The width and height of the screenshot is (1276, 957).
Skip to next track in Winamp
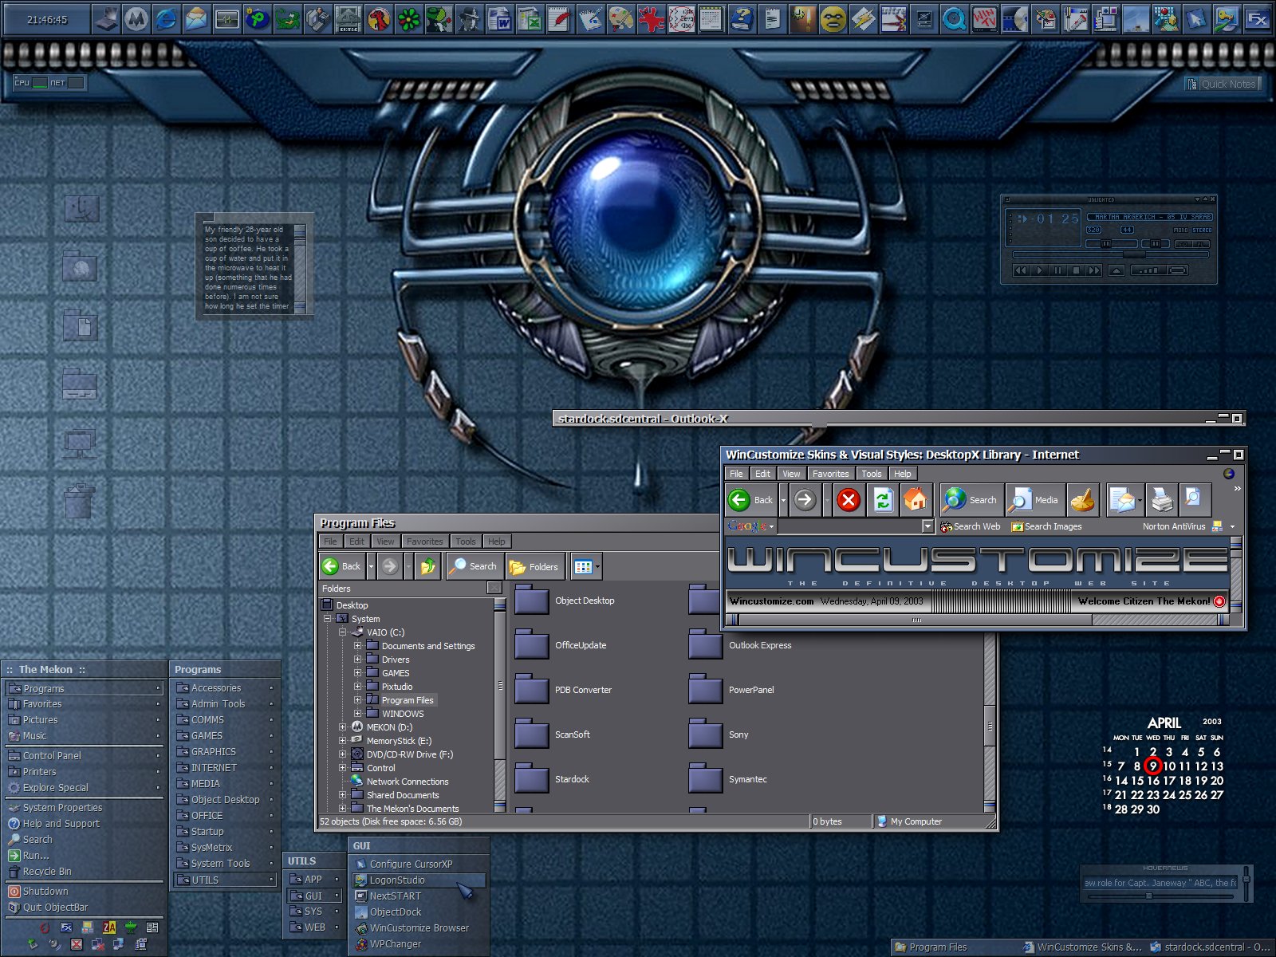(1094, 270)
